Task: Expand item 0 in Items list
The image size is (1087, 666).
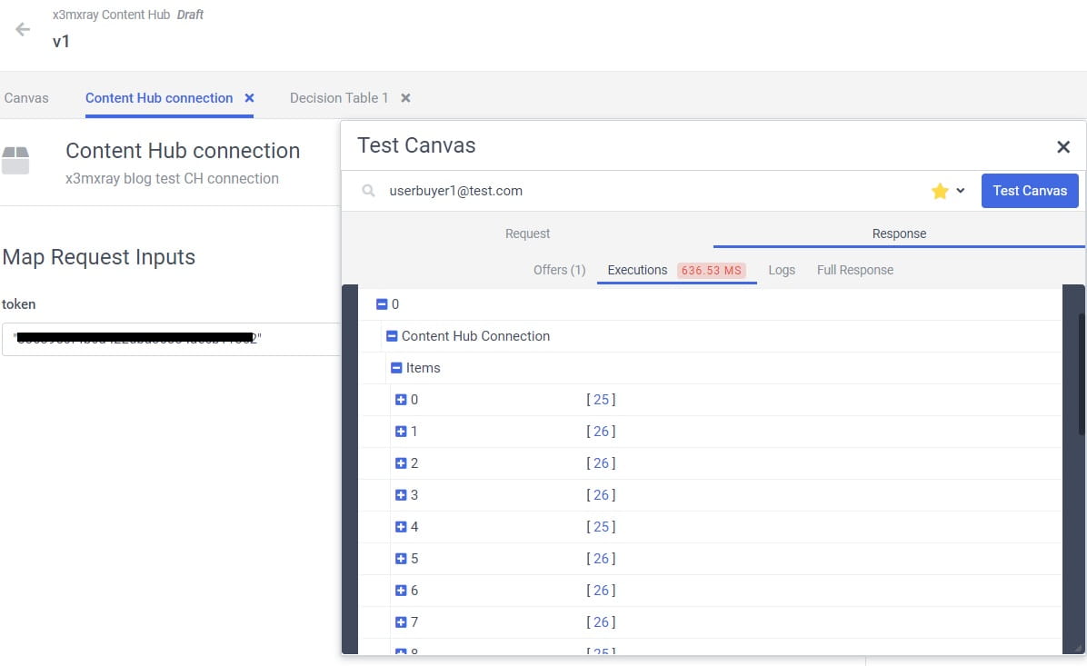Action: click(x=401, y=400)
